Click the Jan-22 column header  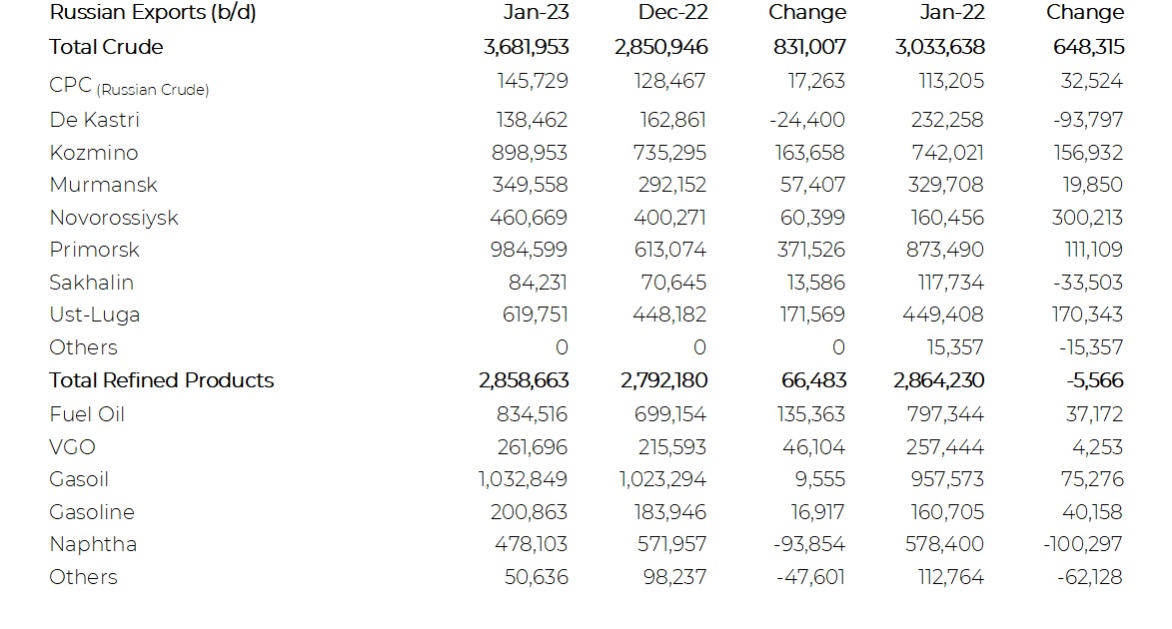pos(952,13)
